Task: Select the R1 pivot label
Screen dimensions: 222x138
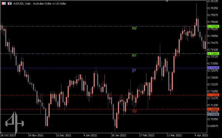Action: (134, 56)
